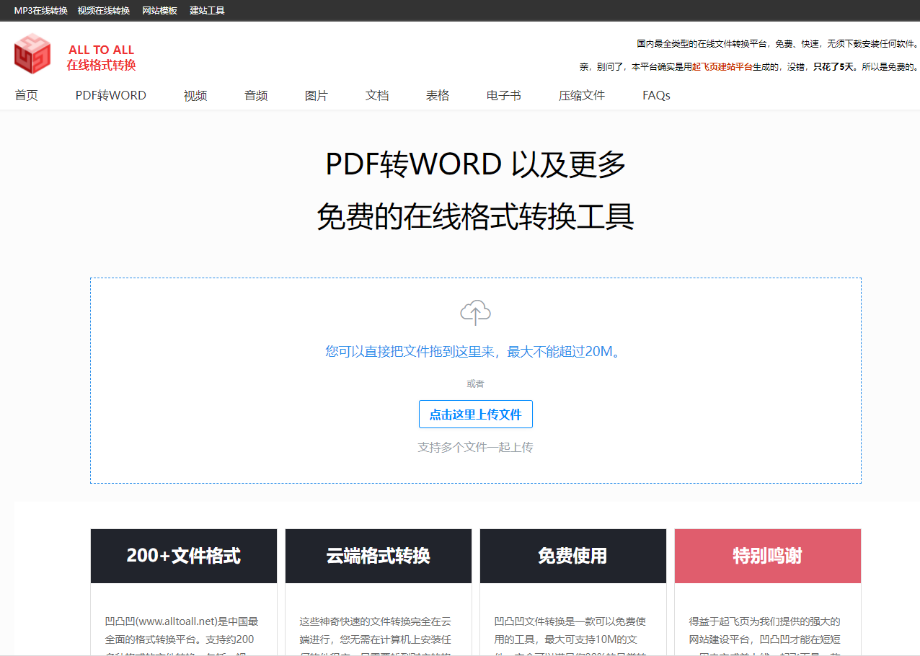Click the pink 特别鸣谢 card header

coord(768,556)
